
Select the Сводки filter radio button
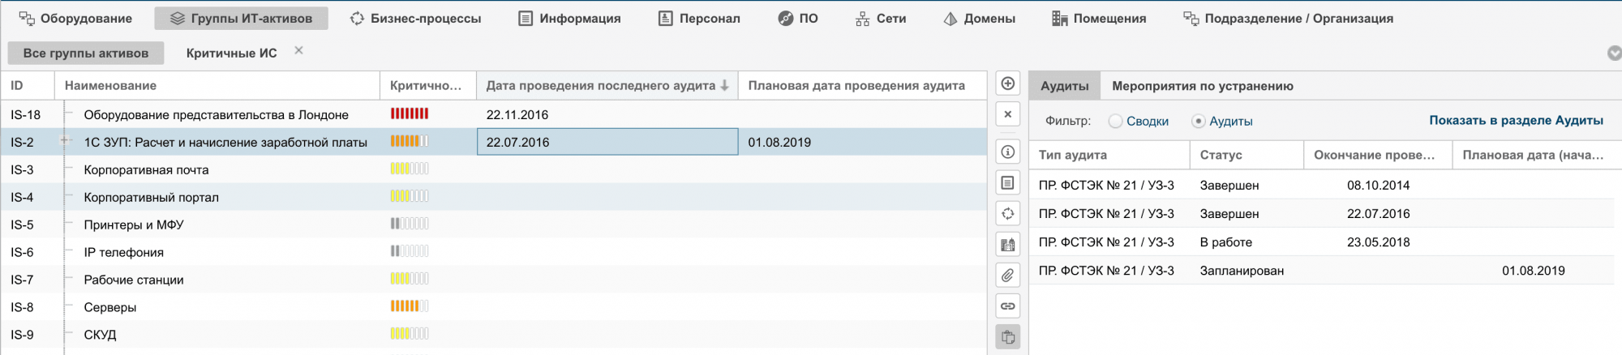coord(1116,121)
